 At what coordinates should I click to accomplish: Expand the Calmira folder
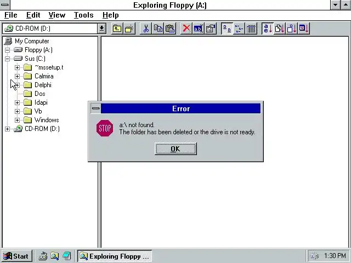pyautogui.click(x=17, y=76)
